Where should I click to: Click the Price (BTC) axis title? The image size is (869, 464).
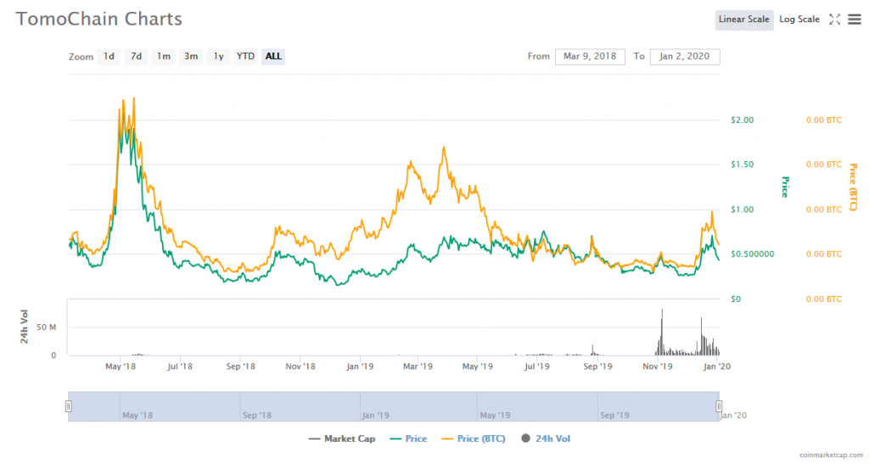[853, 187]
